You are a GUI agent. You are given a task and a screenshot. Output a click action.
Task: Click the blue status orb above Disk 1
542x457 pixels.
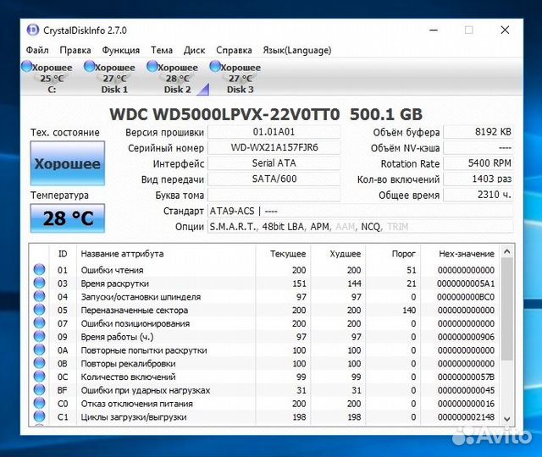(x=90, y=66)
